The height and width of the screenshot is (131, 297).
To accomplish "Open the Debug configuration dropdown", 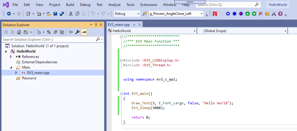I will coord(138,14).
